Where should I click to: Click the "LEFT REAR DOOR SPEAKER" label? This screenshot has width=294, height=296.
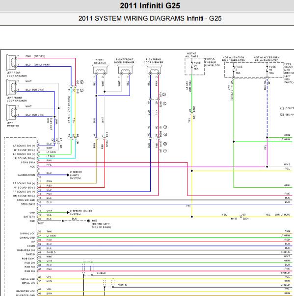pyautogui.click(x=17, y=74)
